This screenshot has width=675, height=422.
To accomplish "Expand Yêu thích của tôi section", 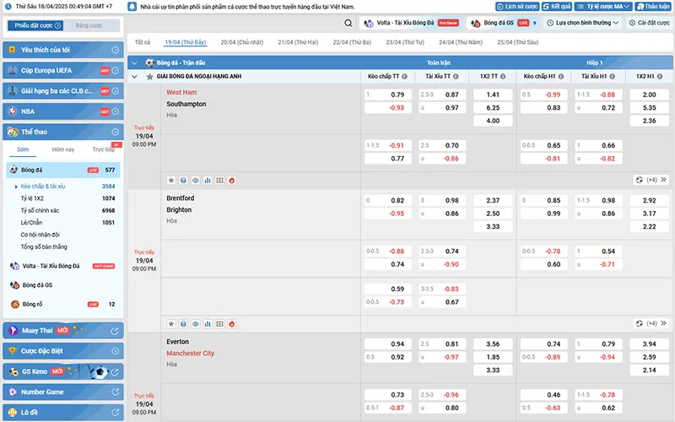I will click(115, 50).
